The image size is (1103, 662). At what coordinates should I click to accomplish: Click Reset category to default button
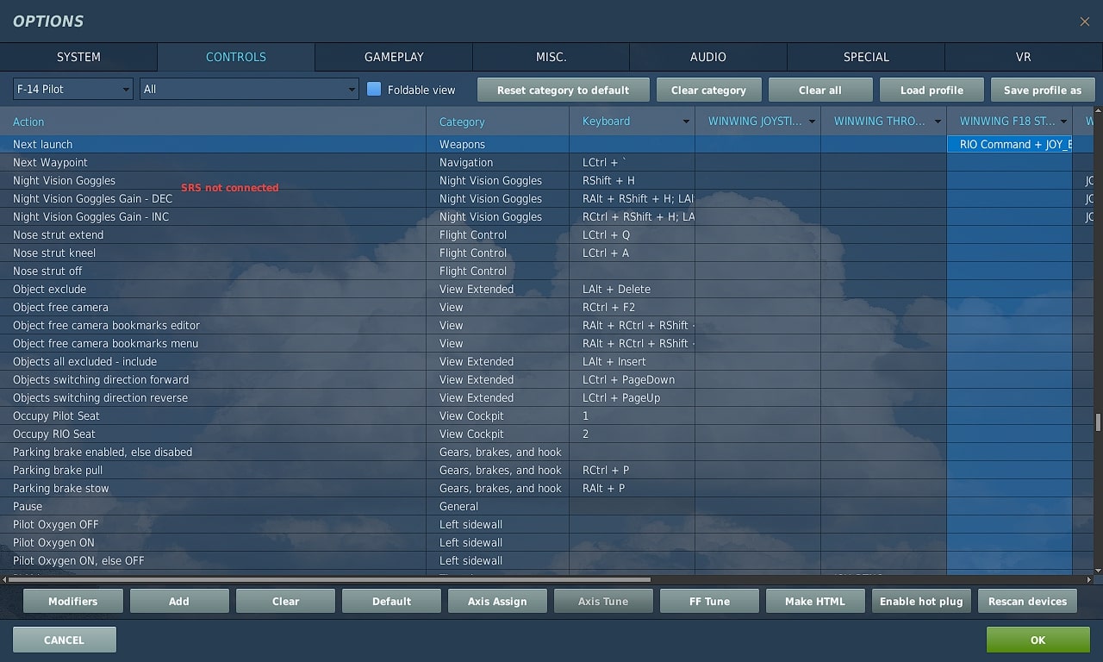click(563, 91)
